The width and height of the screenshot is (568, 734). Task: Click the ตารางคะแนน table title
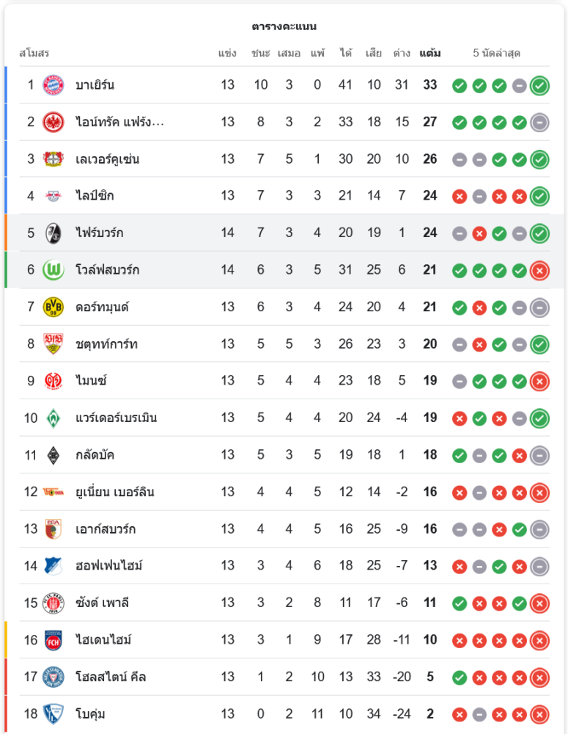[x=284, y=26]
